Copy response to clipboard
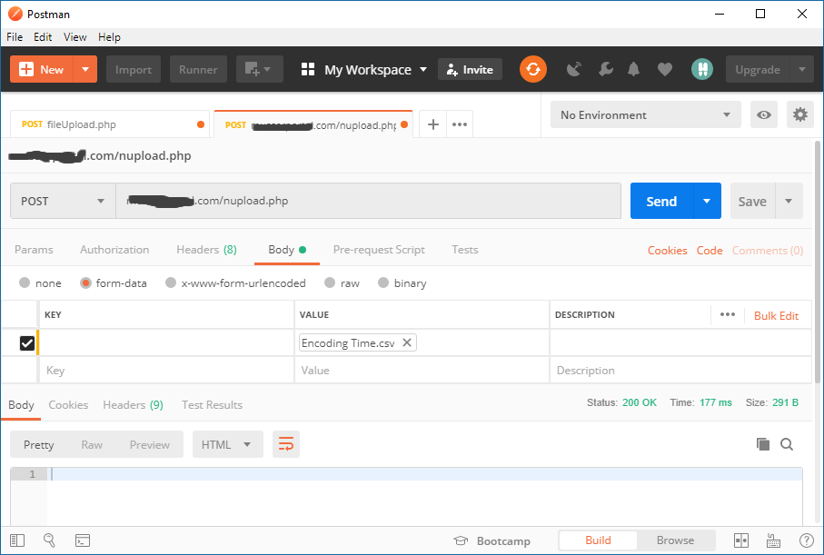824x555 pixels. point(763,444)
